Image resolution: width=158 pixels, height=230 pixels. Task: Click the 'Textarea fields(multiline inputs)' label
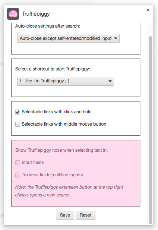52,175
